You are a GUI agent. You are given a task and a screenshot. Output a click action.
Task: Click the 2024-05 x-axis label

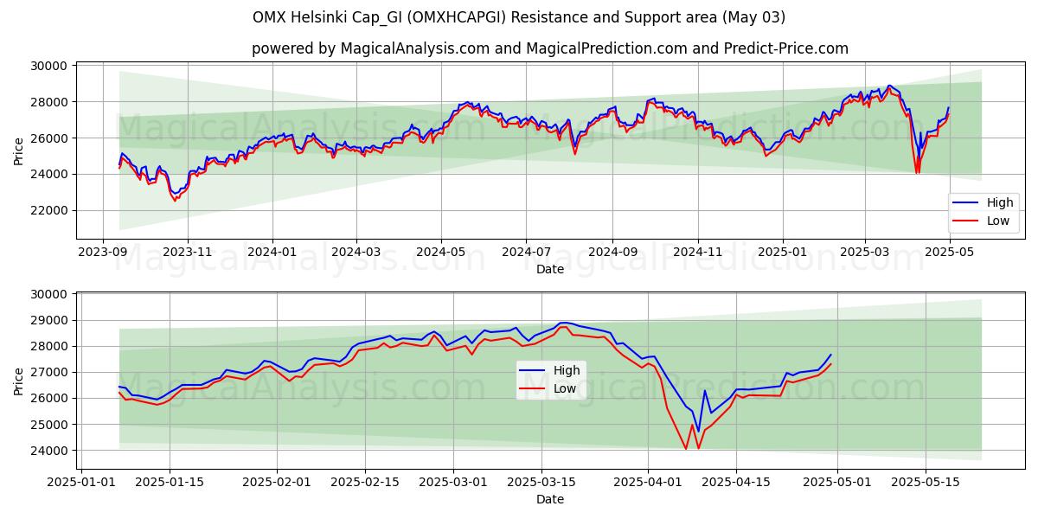point(441,252)
